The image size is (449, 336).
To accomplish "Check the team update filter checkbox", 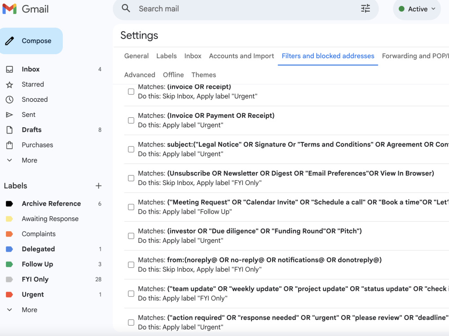I will pyautogui.click(x=131, y=293).
